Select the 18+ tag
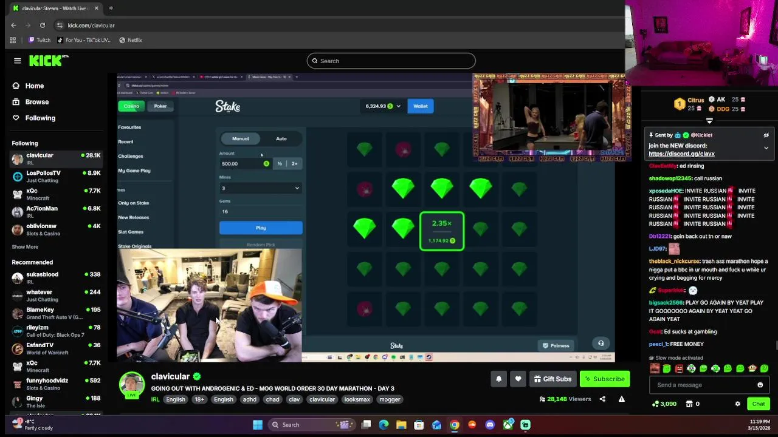 click(x=199, y=399)
